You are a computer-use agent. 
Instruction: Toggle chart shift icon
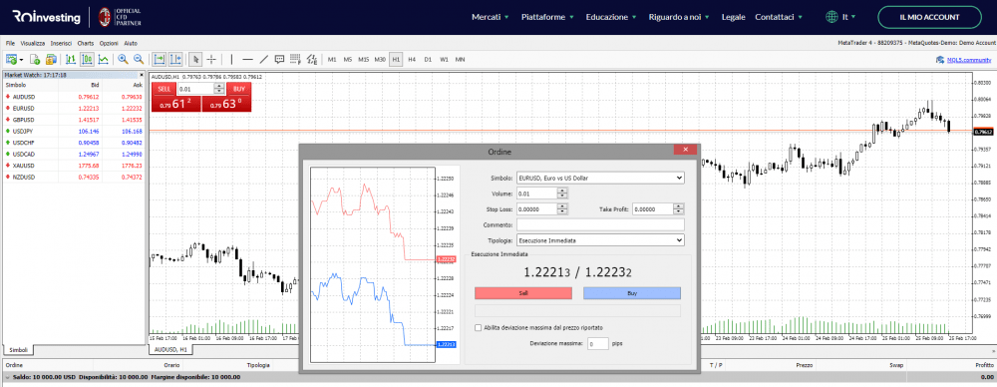pos(175,59)
